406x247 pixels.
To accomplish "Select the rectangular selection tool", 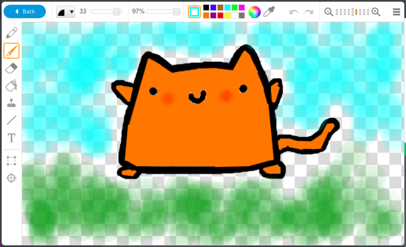I will point(11,161).
